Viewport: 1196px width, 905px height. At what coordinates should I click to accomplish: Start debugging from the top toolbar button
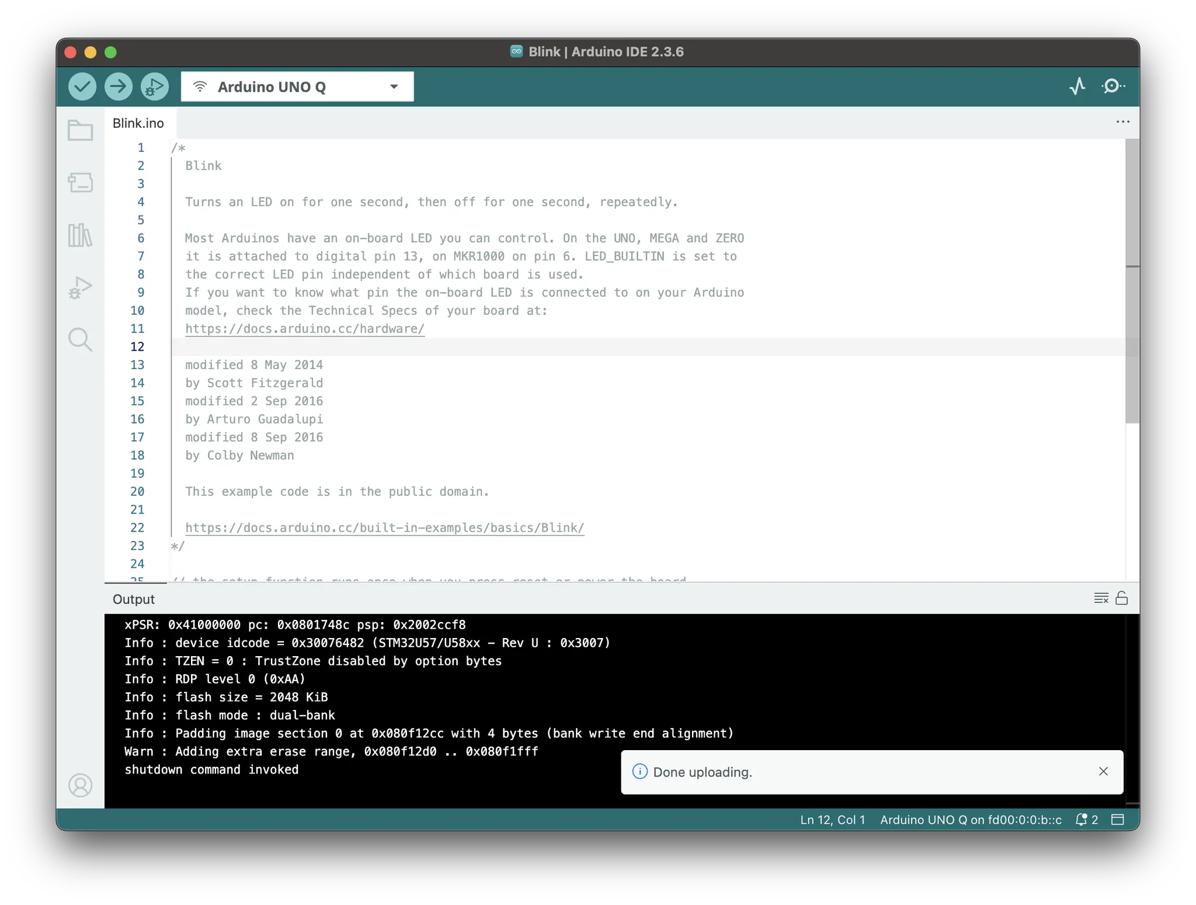pos(155,86)
